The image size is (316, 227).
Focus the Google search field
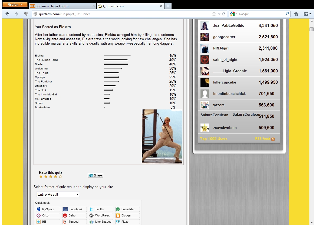click(261, 14)
